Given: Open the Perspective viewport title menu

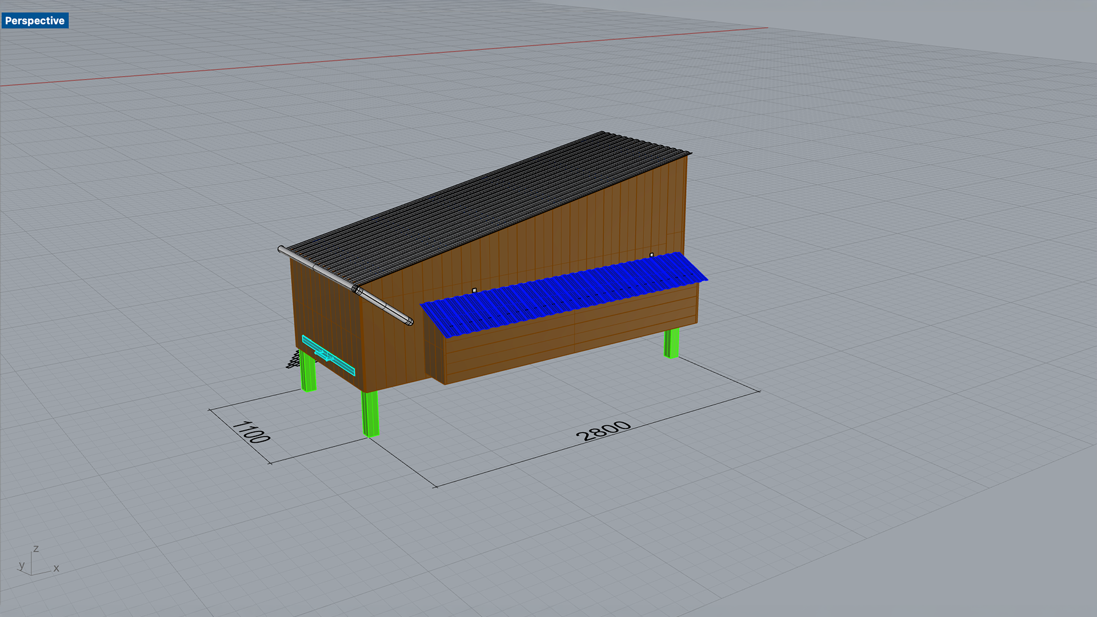Looking at the screenshot, I should pyautogui.click(x=35, y=21).
